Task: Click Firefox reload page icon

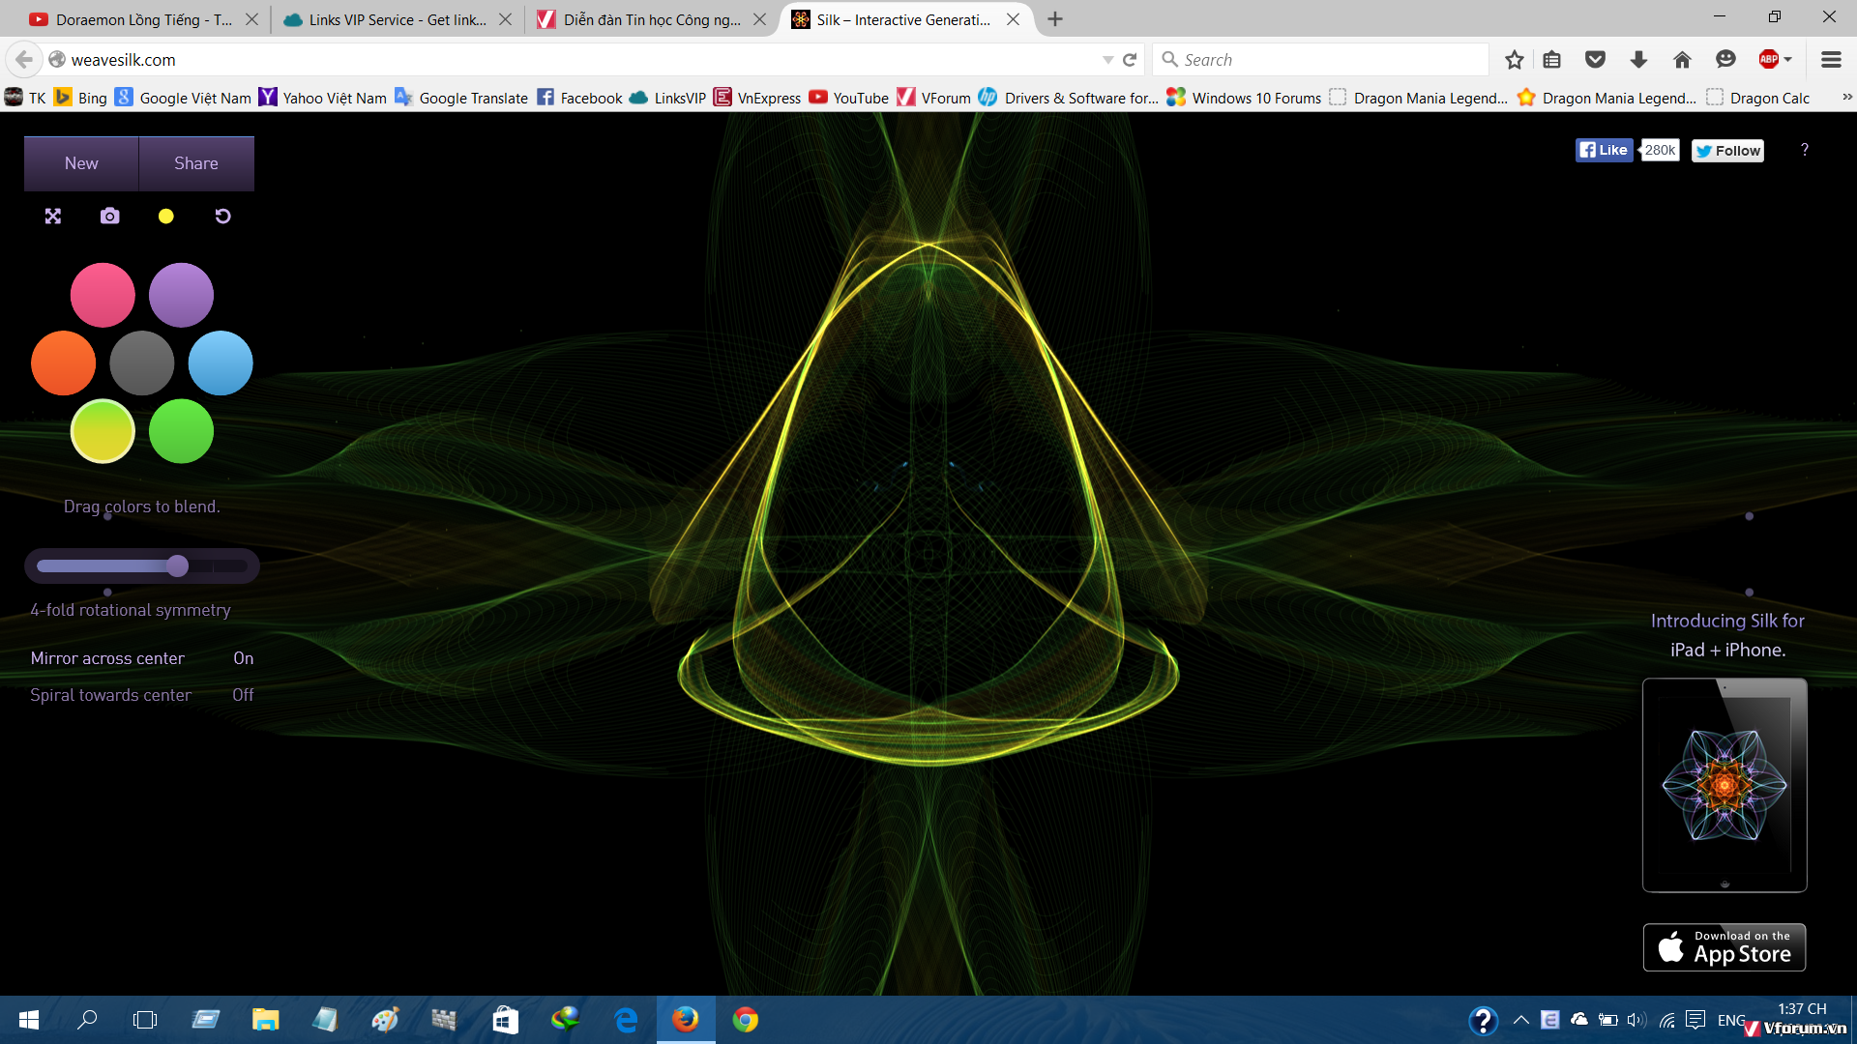Action: pyautogui.click(x=1130, y=60)
